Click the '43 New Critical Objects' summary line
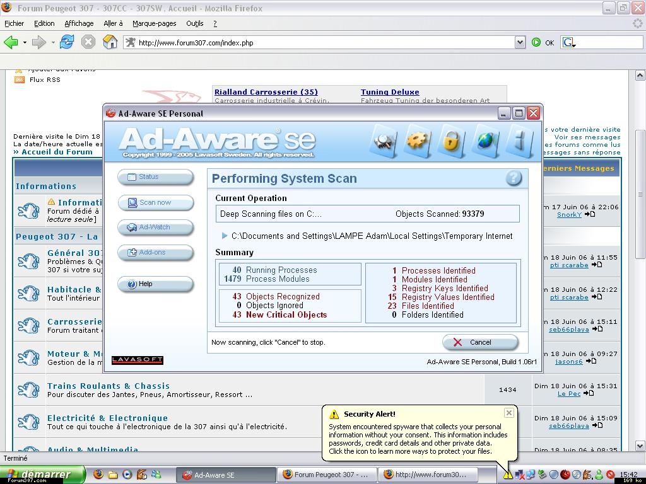This screenshot has height=484, width=646. 279,314
